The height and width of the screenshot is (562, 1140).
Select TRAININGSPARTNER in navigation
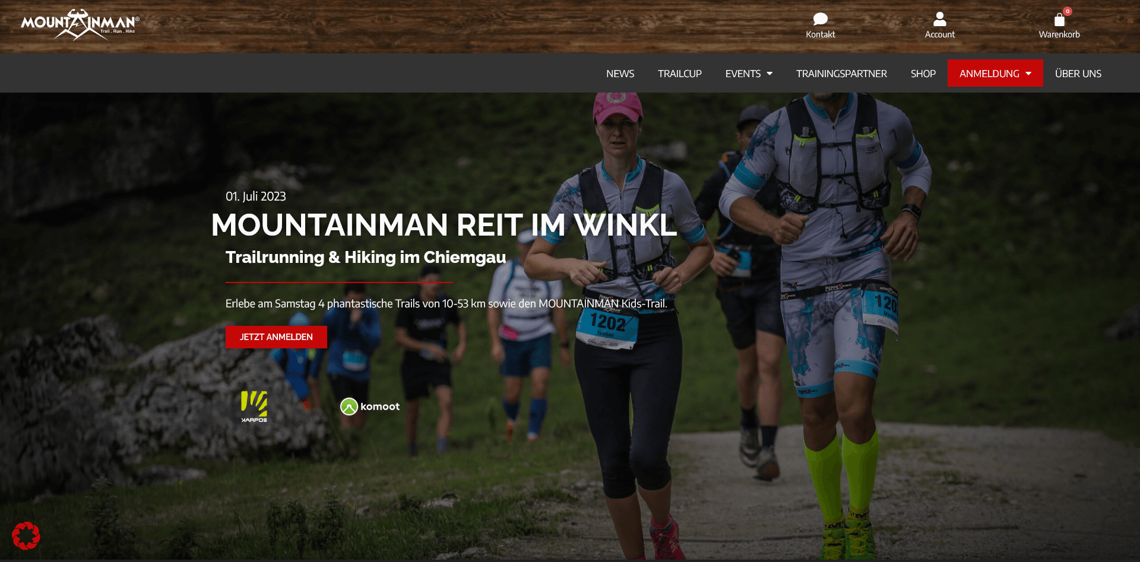coord(841,74)
